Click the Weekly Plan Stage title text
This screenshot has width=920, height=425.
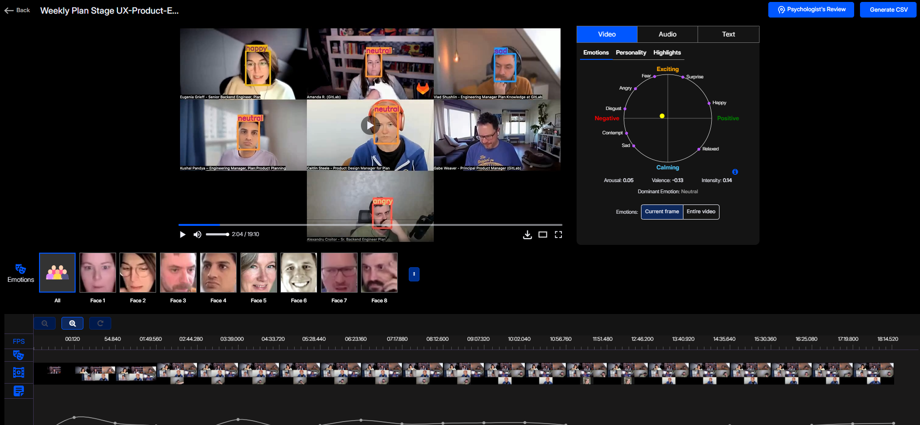coord(109,11)
